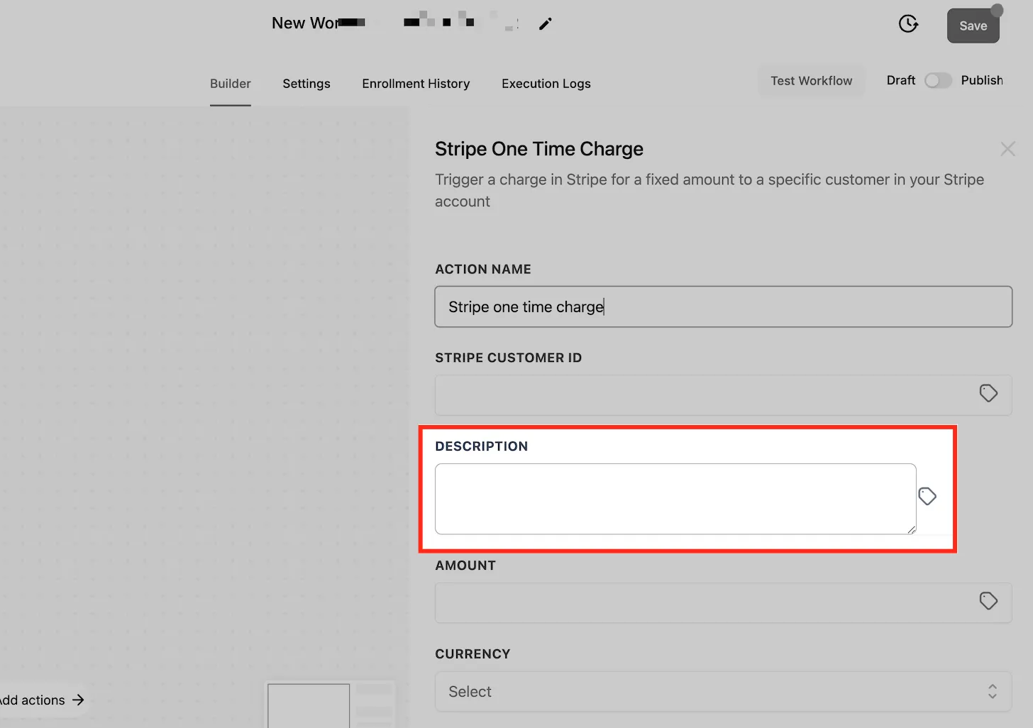
Task: Insert custom value tag in Stripe Customer ID
Action: 988,393
